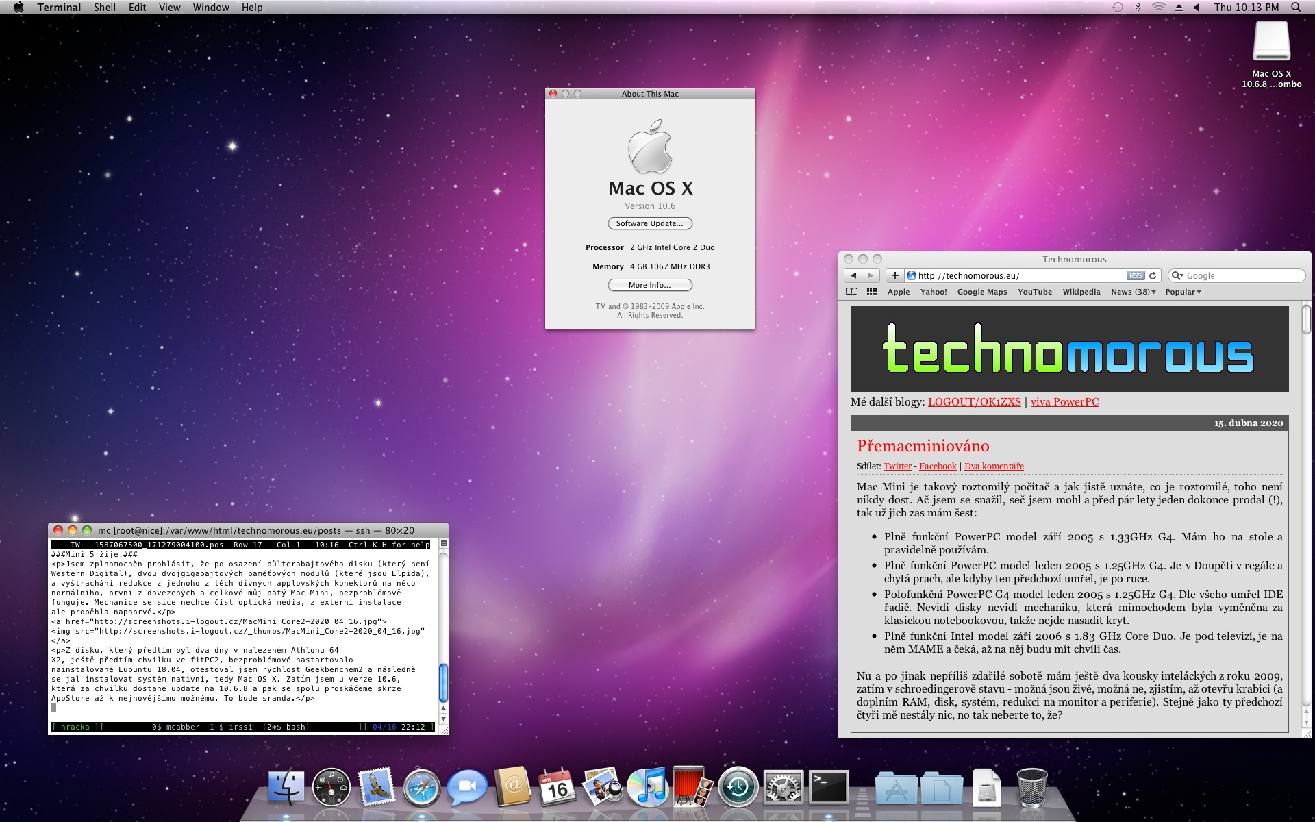This screenshot has height=822, width=1315.
Task: Show all bookmarks book icon
Action: click(851, 292)
